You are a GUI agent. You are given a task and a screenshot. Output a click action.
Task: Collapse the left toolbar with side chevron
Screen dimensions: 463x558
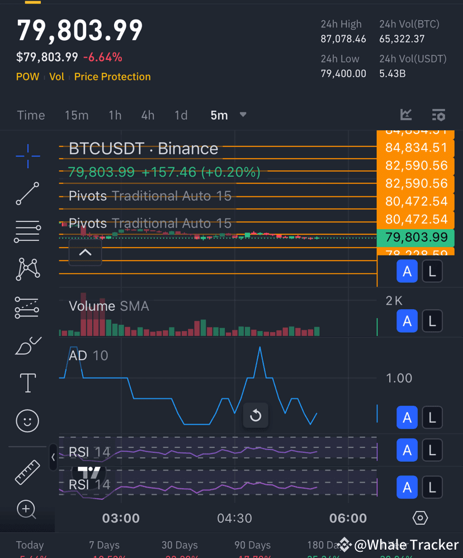53,457
